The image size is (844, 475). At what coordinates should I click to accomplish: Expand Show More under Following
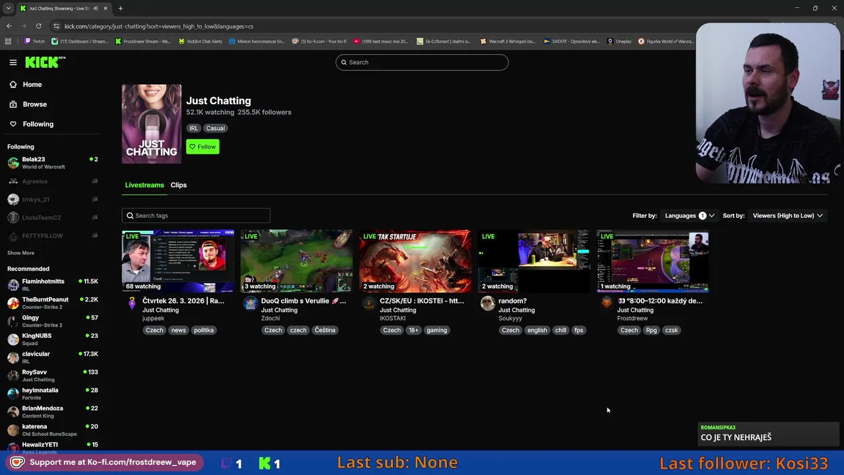tap(20, 253)
